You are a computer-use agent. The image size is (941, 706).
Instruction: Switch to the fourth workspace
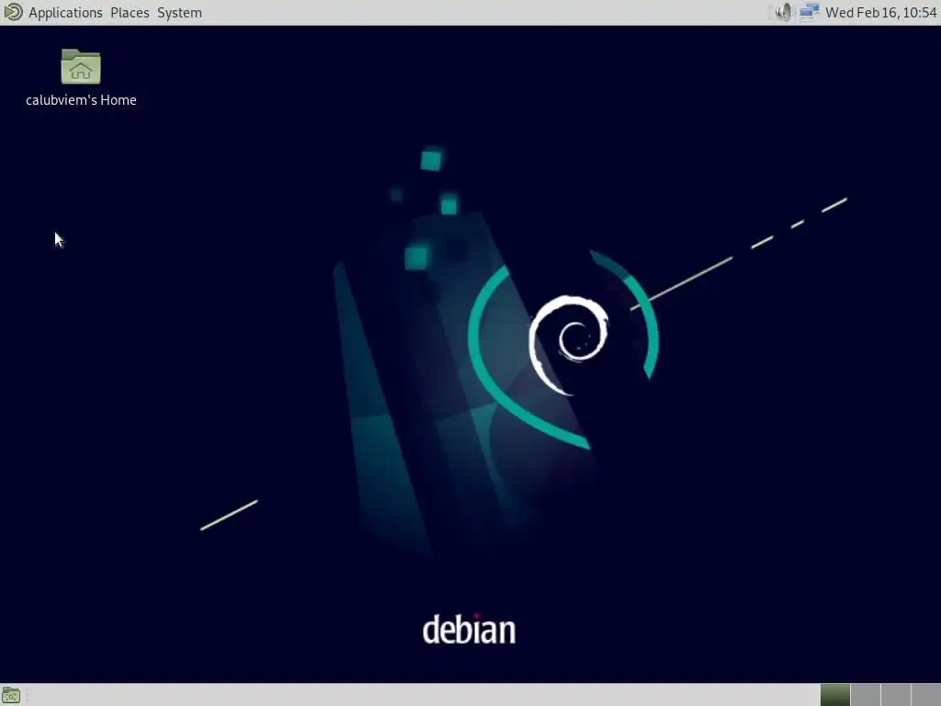coord(925,695)
